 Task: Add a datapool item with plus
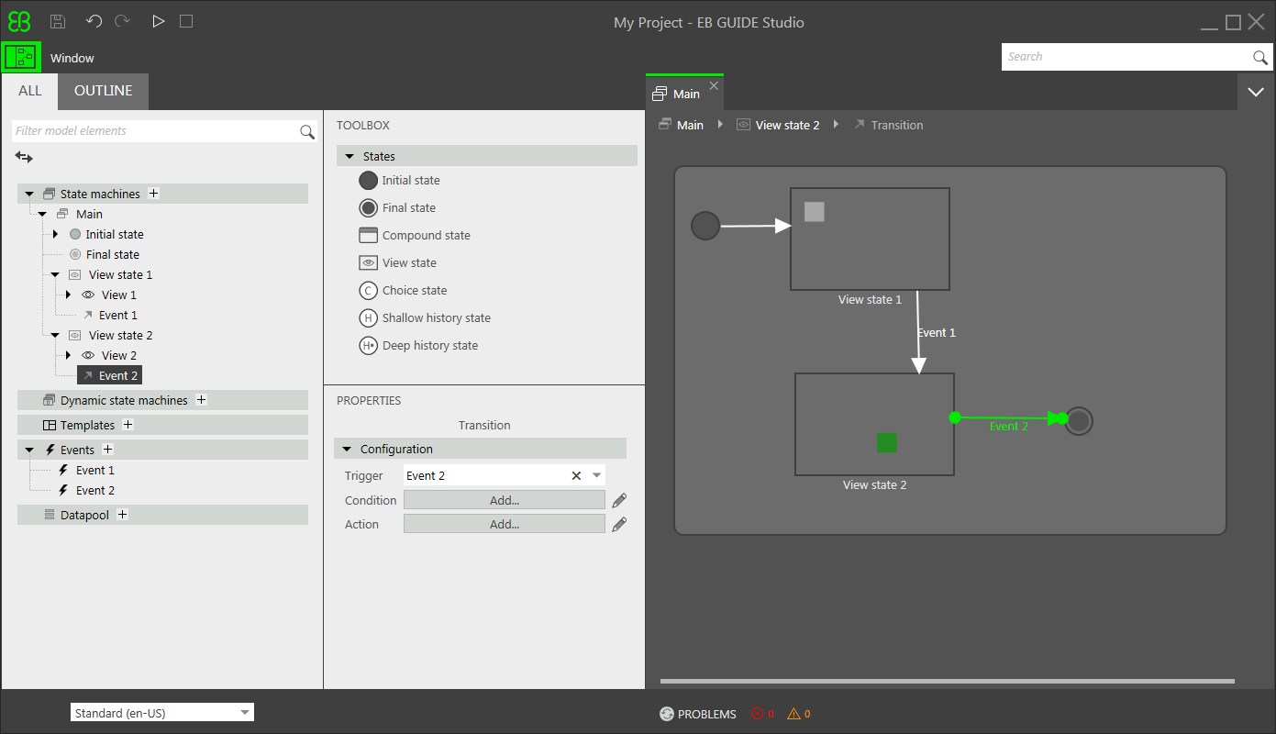point(123,515)
